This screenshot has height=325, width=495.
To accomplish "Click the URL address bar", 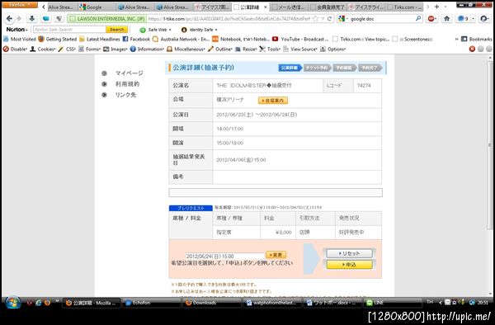I will pyautogui.click(x=229, y=19).
